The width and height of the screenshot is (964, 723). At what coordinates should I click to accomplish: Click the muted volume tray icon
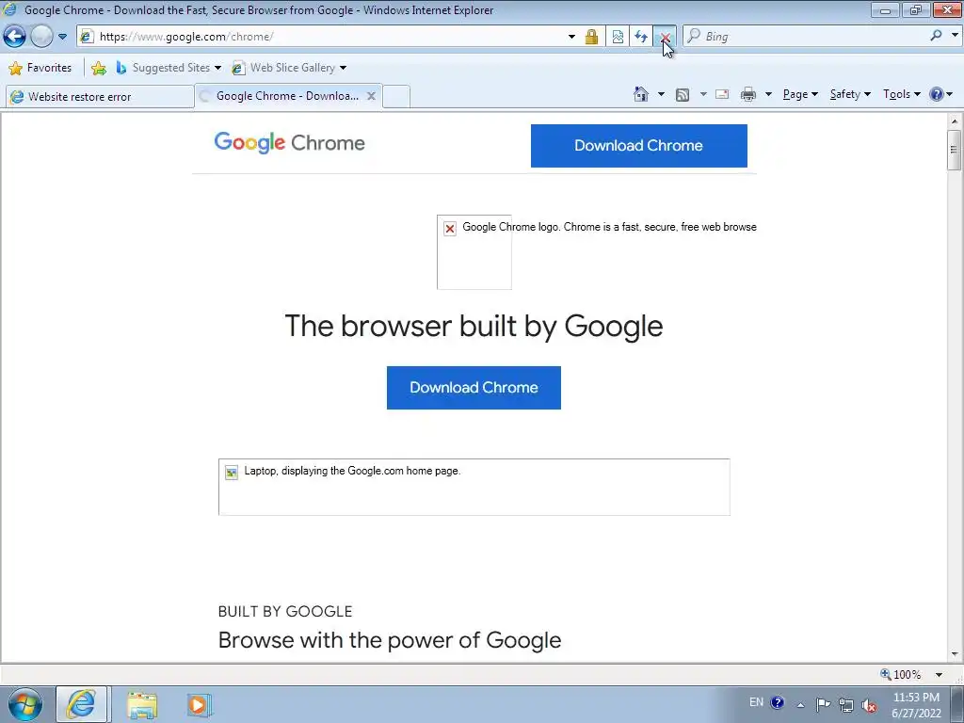(x=869, y=705)
